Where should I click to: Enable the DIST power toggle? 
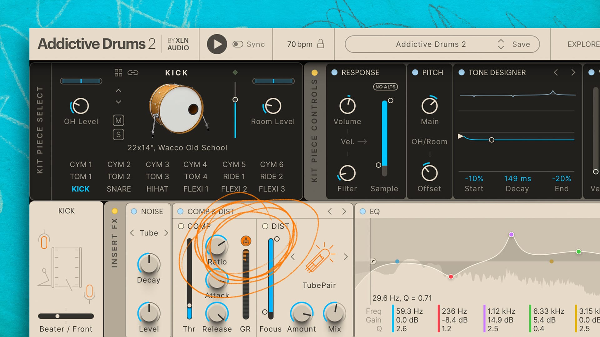pyautogui.click(x=265, y=226)
